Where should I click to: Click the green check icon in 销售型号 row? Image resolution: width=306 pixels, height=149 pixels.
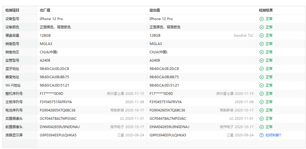(x=261, y=44)
